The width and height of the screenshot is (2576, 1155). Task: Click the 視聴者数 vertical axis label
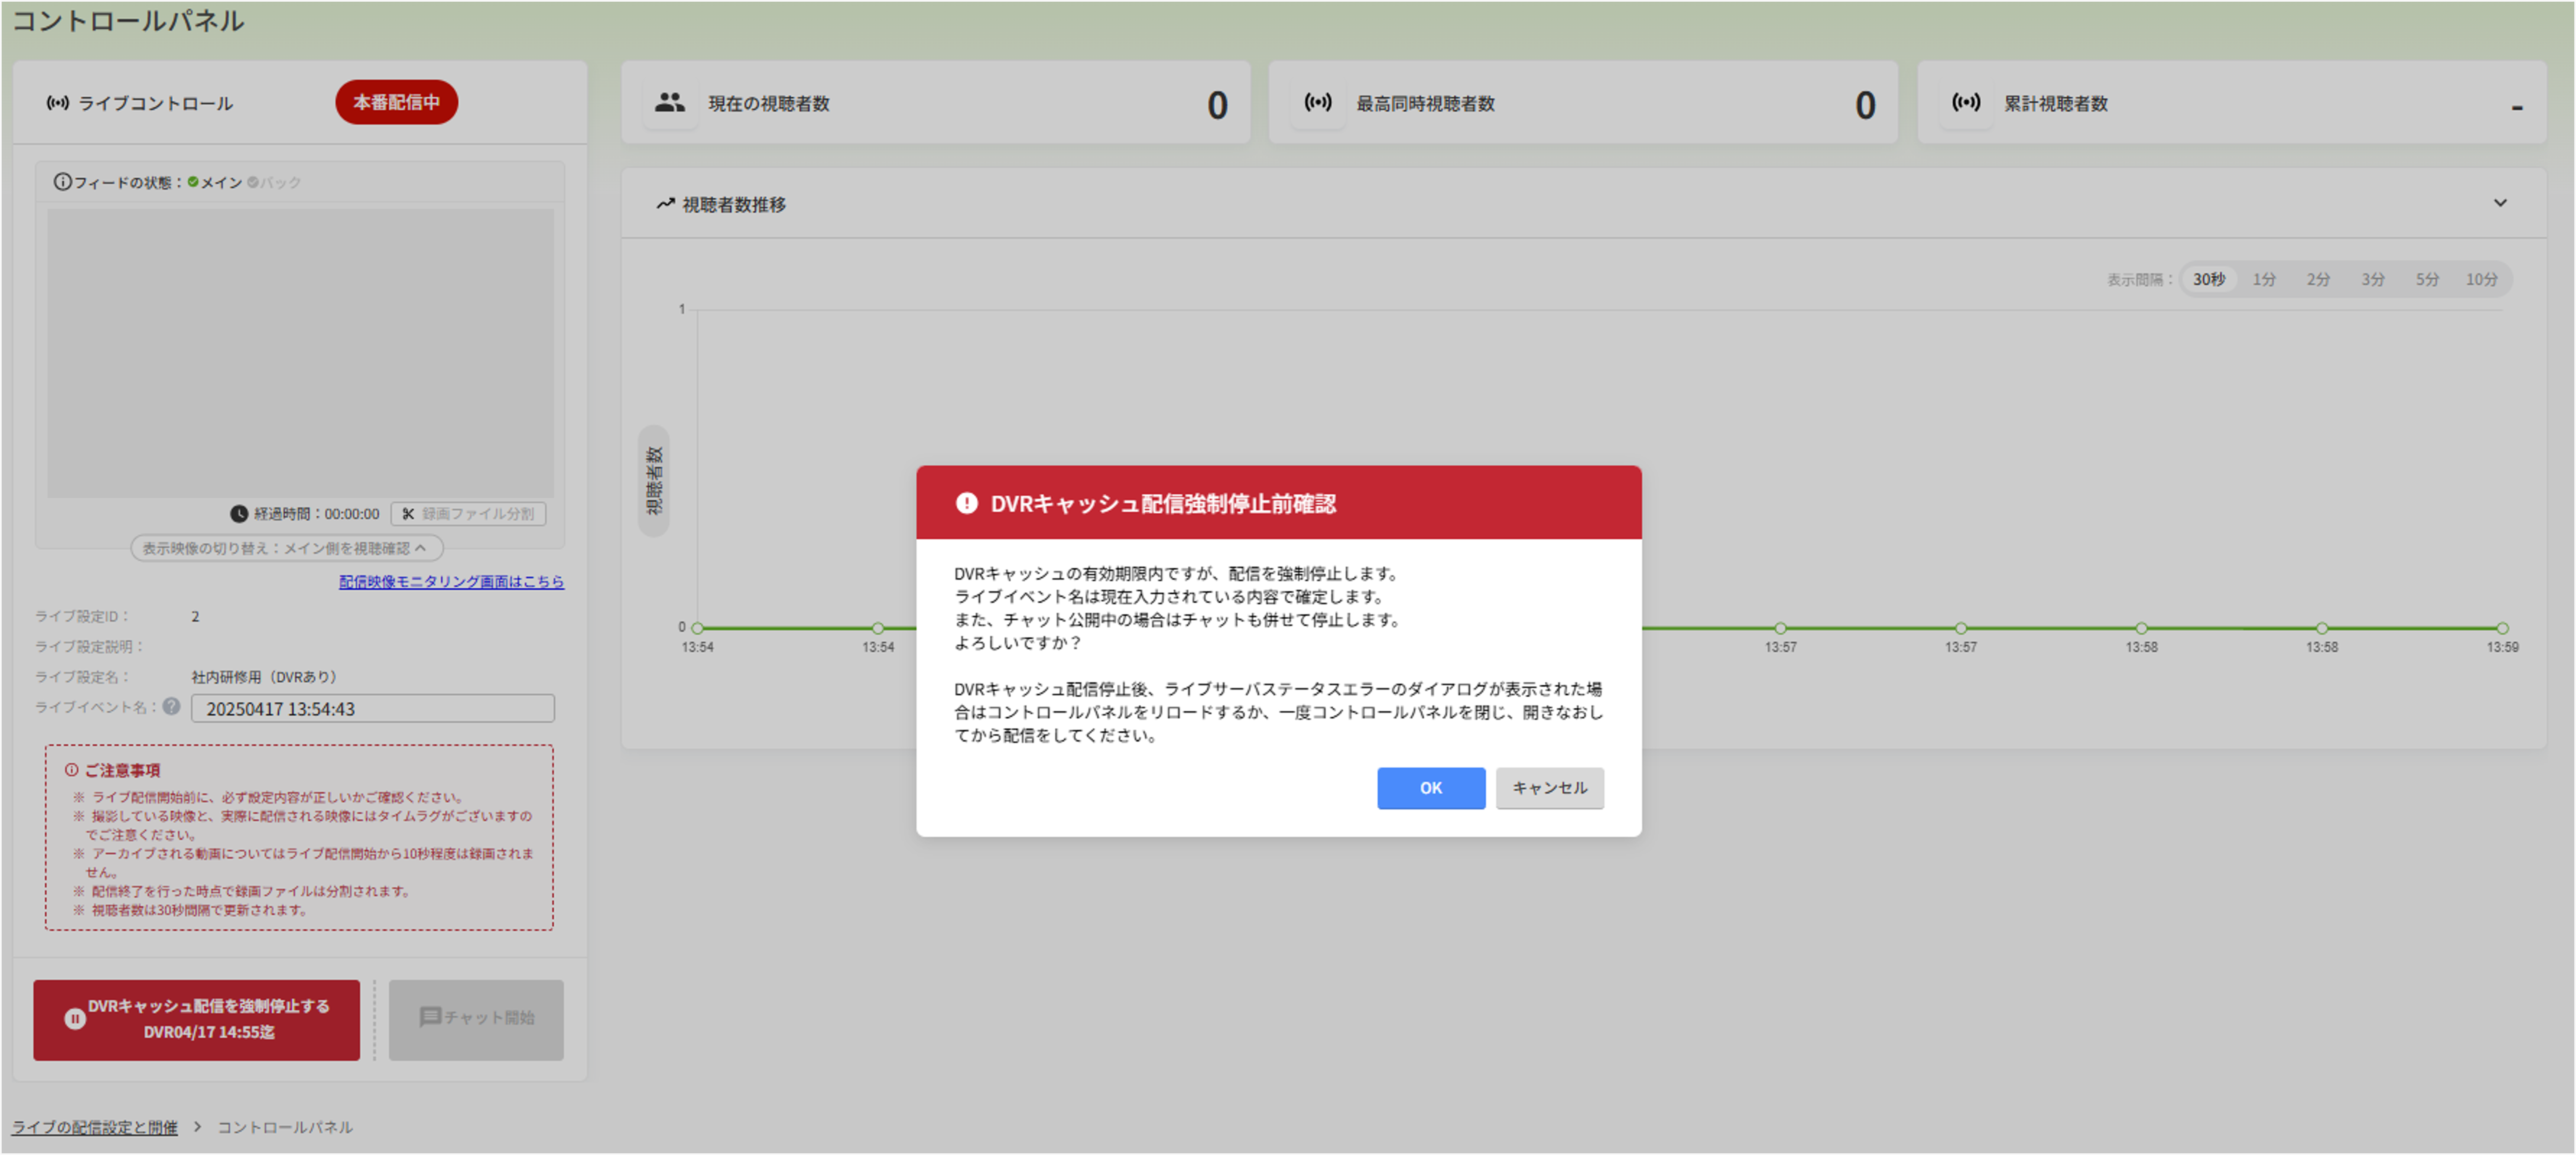pyautogui.click(x=654, y=481)
